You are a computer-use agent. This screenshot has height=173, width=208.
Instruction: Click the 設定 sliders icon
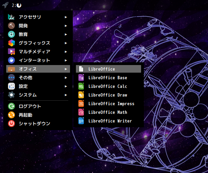point(11,86)
